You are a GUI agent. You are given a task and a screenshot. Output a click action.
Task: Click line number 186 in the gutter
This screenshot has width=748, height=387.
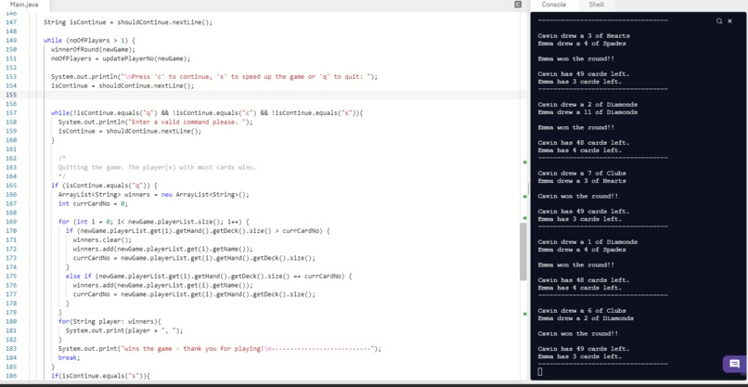pyautogui.click(x=11, y=376)
